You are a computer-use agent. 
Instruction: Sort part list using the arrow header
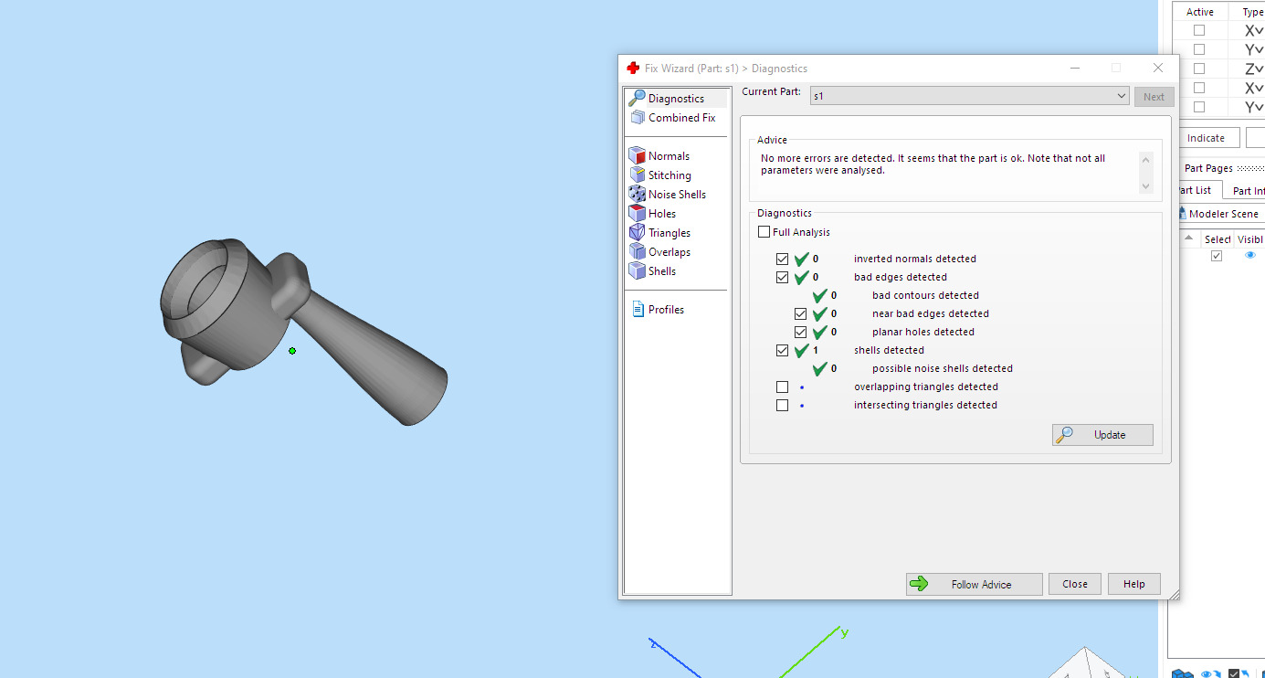click(1188, 238)
